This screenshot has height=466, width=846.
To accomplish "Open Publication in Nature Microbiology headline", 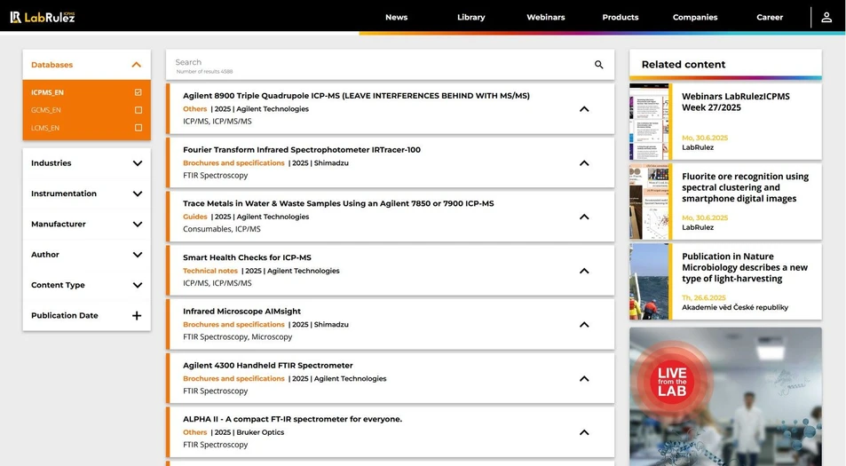I will click(x=745, y=267).
